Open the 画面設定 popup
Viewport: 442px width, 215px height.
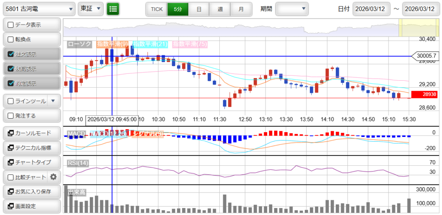[x=31, y=206]
